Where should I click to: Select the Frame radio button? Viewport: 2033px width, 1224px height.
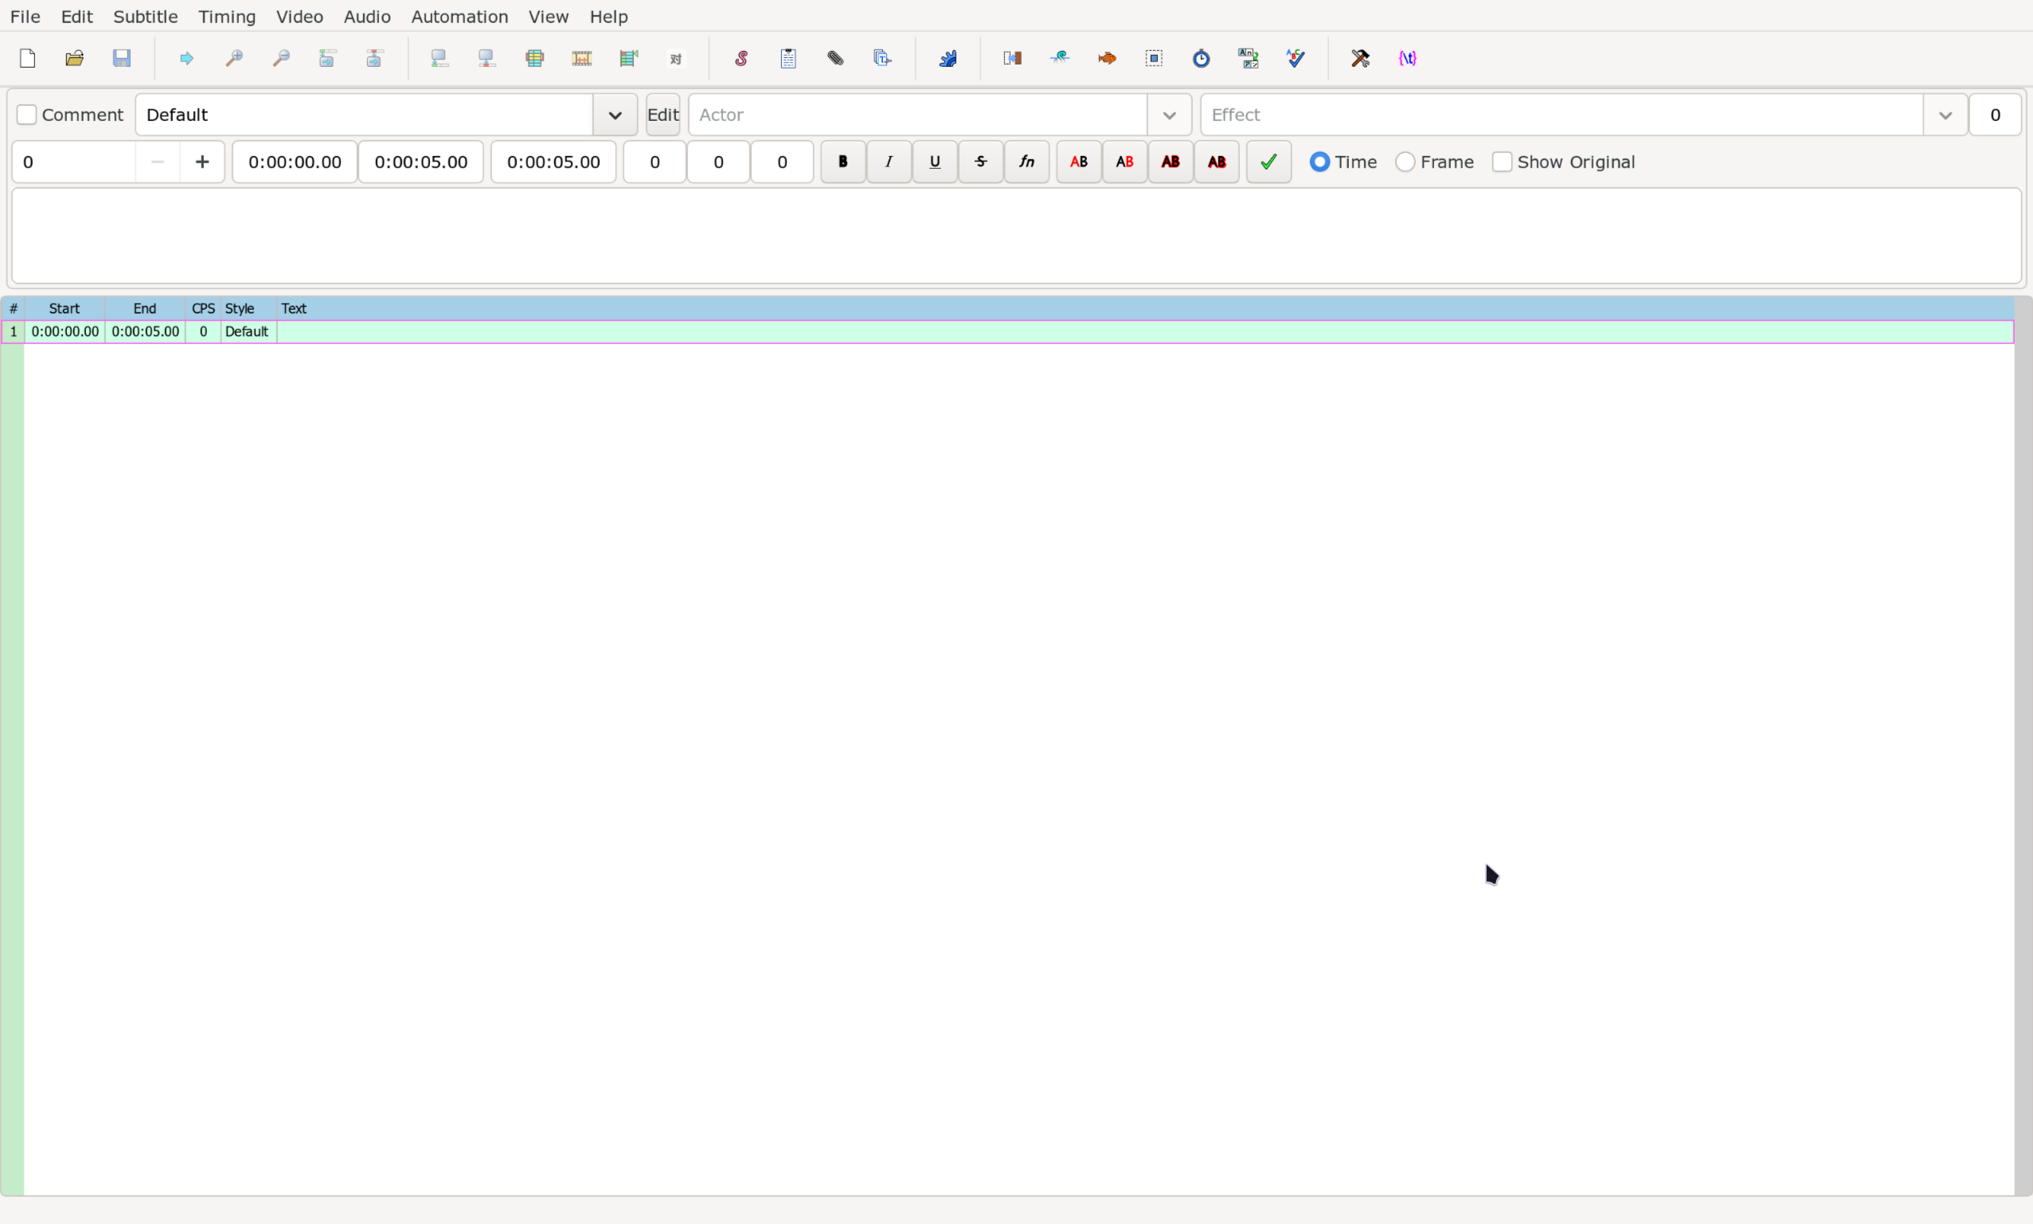tap(1406, 162)
